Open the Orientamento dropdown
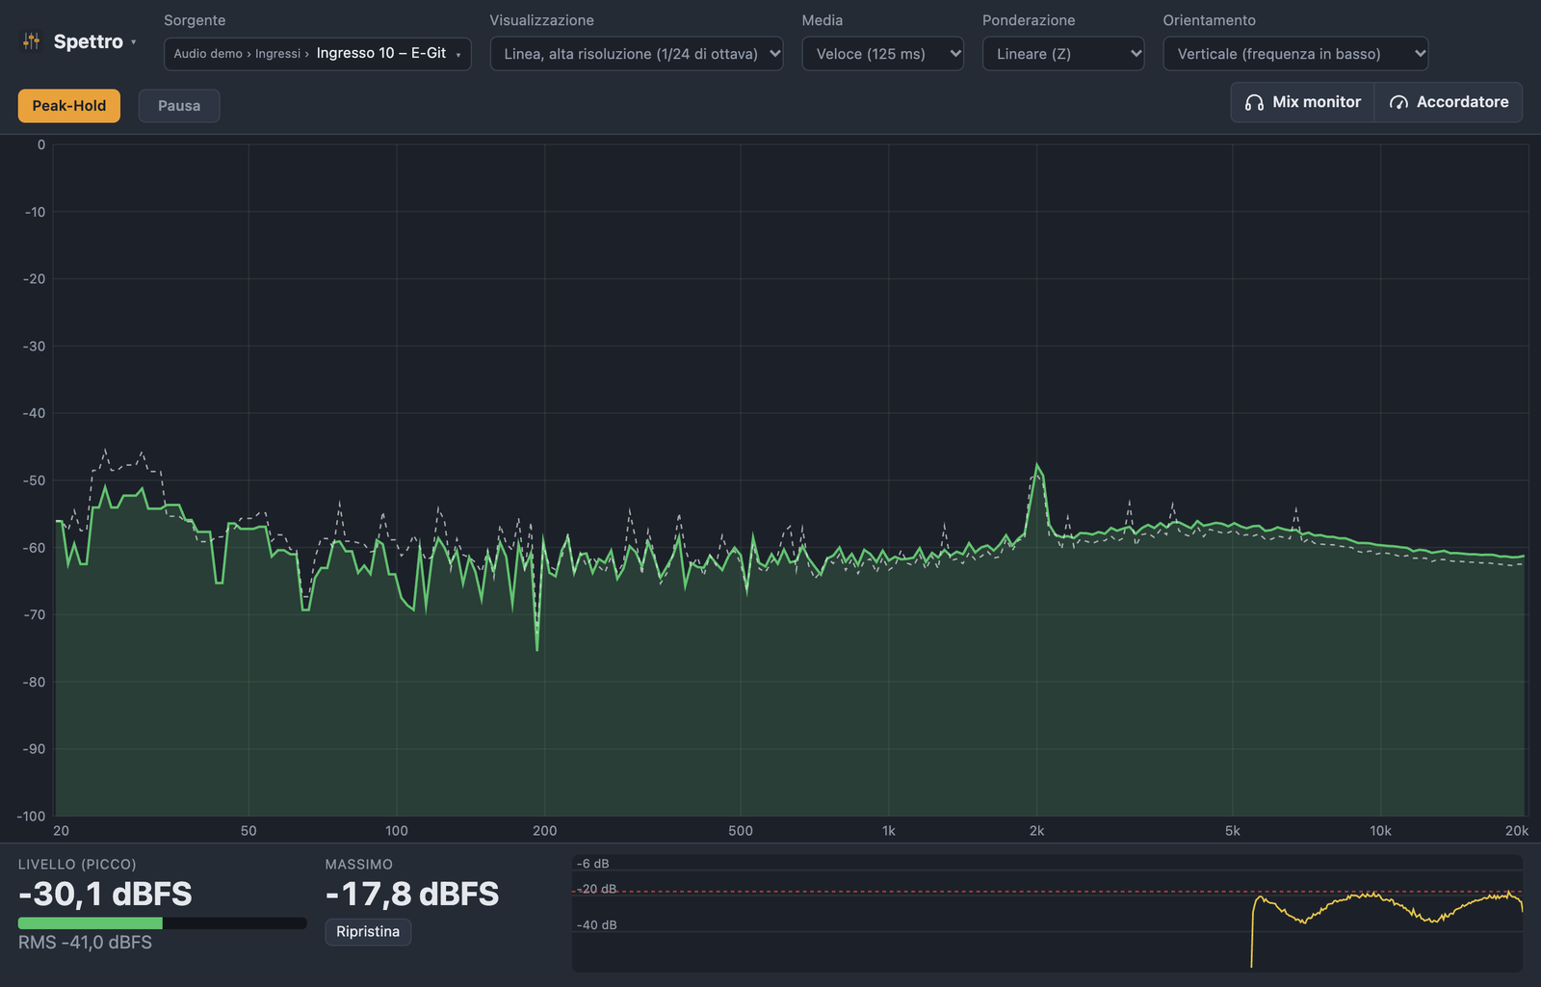 click(1295, 54)
